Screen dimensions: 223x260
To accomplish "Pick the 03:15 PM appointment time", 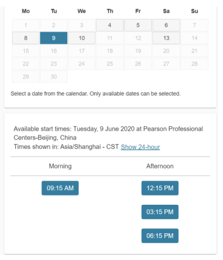I will click(x=160, y=212).
